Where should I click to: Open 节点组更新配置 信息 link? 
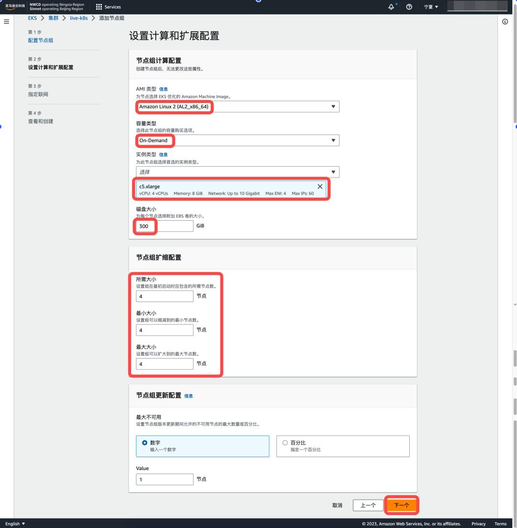(x=189, y=396)
